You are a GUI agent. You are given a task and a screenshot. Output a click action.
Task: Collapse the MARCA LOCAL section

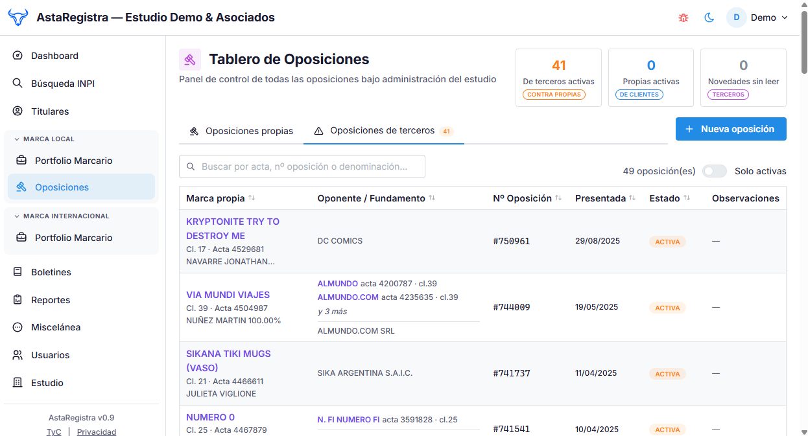pyautogui.click(x=44, y=139)
